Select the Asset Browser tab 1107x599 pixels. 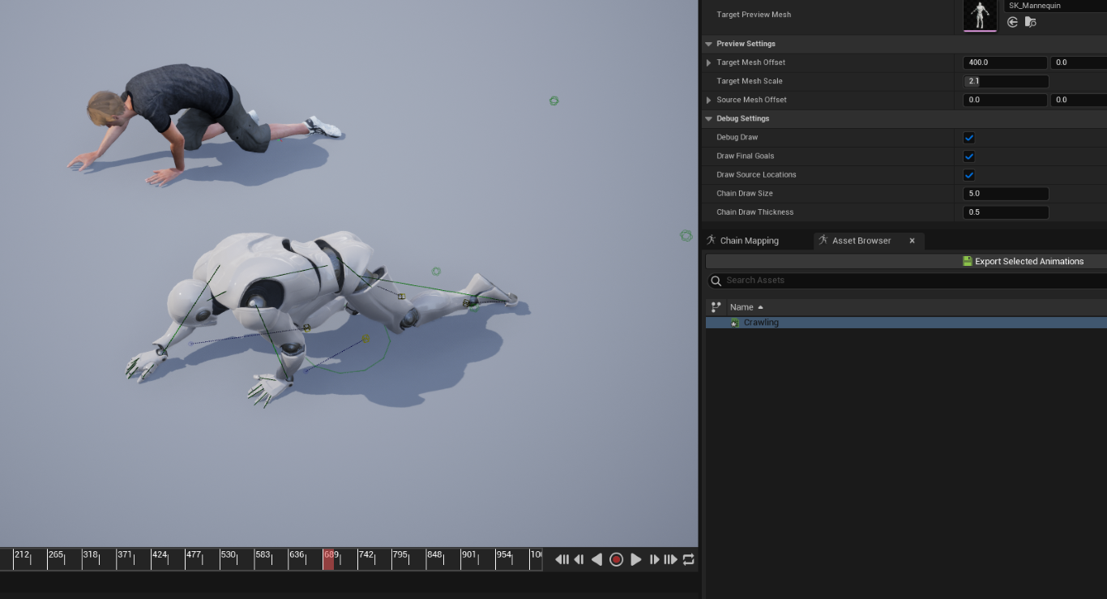[861, 241]
